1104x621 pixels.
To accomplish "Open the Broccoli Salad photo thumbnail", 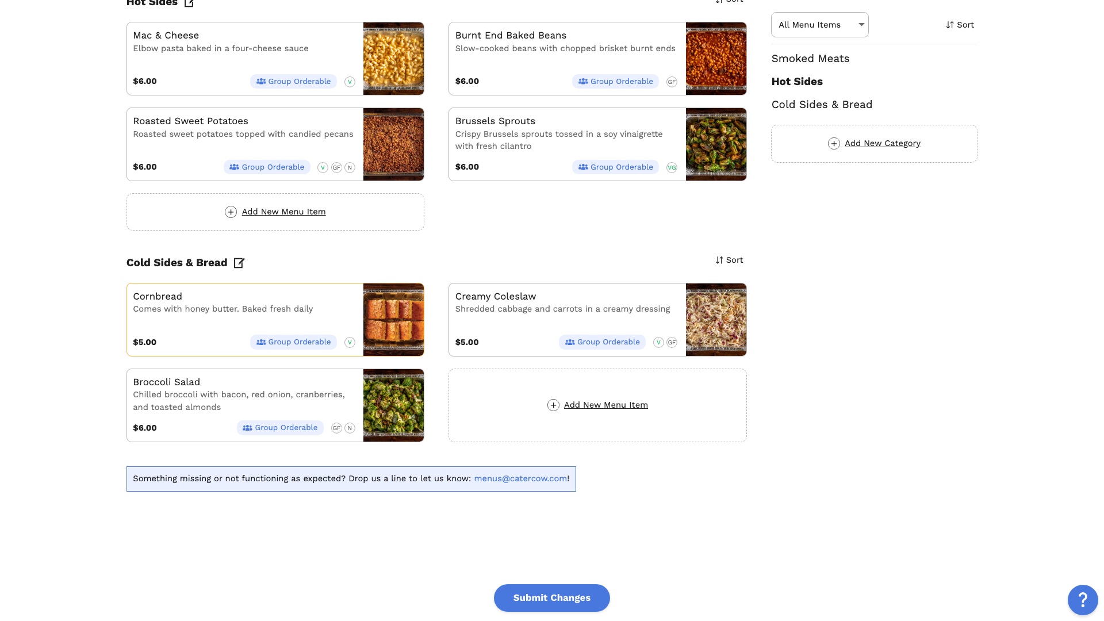I will [x=394, y=405].
